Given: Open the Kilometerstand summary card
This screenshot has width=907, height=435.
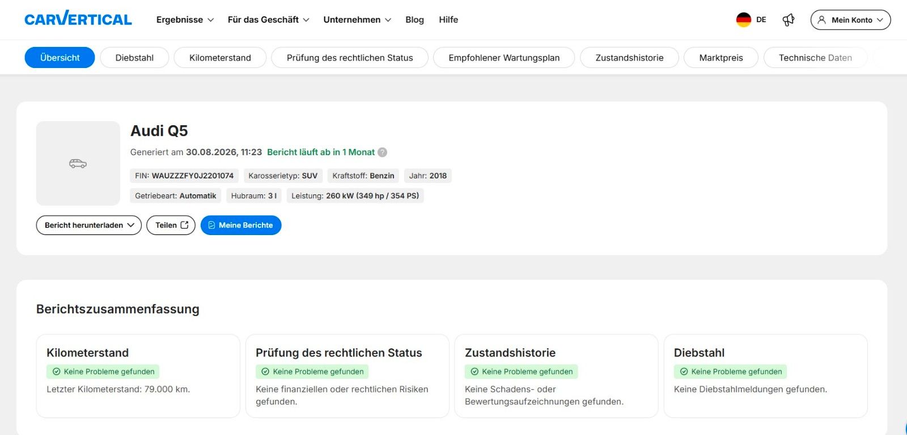Looking at the screenshot, I should (x=138, y=376).
